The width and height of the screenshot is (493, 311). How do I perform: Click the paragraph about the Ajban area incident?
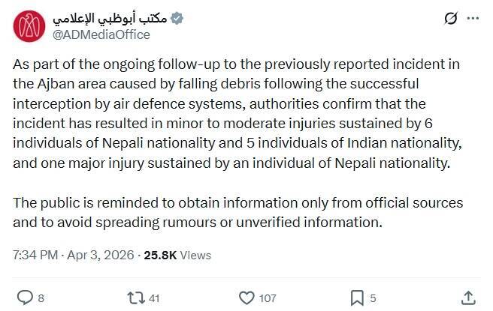coord(240,123)
